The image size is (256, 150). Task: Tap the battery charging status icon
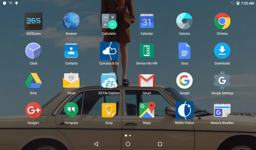(x=238, y=3)
